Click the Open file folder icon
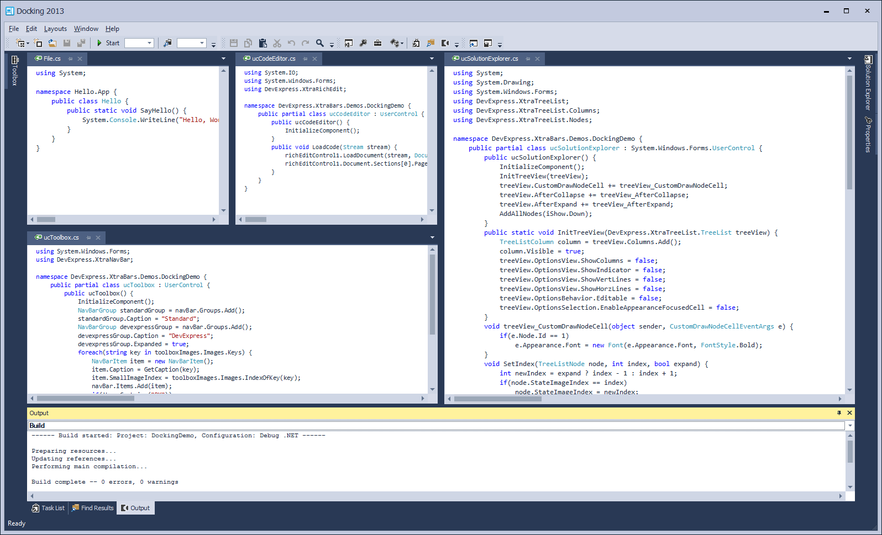Screen dimensions: 882x535 [52, 43]
